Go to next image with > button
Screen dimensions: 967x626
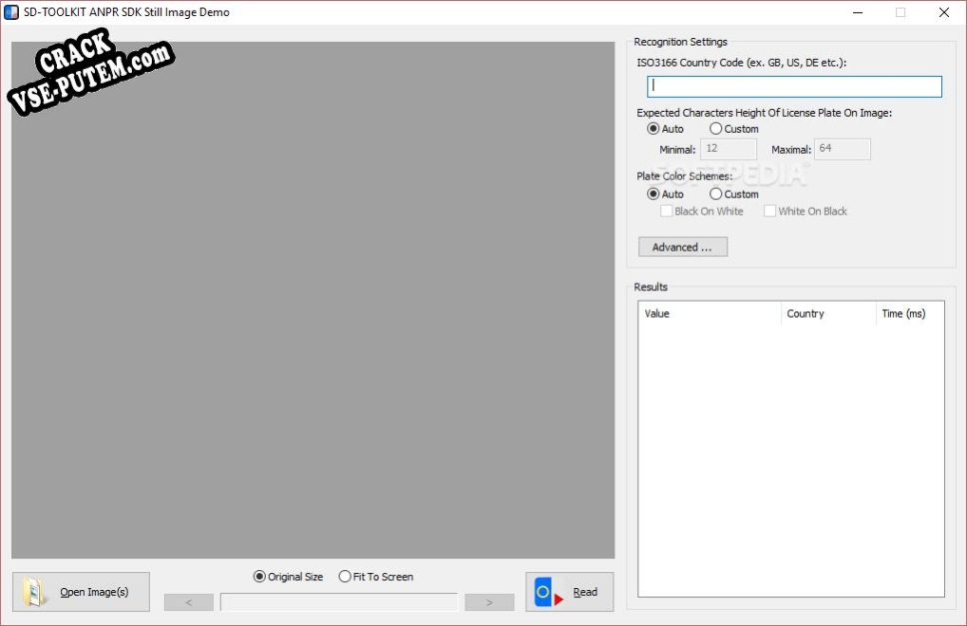[489, 603]
